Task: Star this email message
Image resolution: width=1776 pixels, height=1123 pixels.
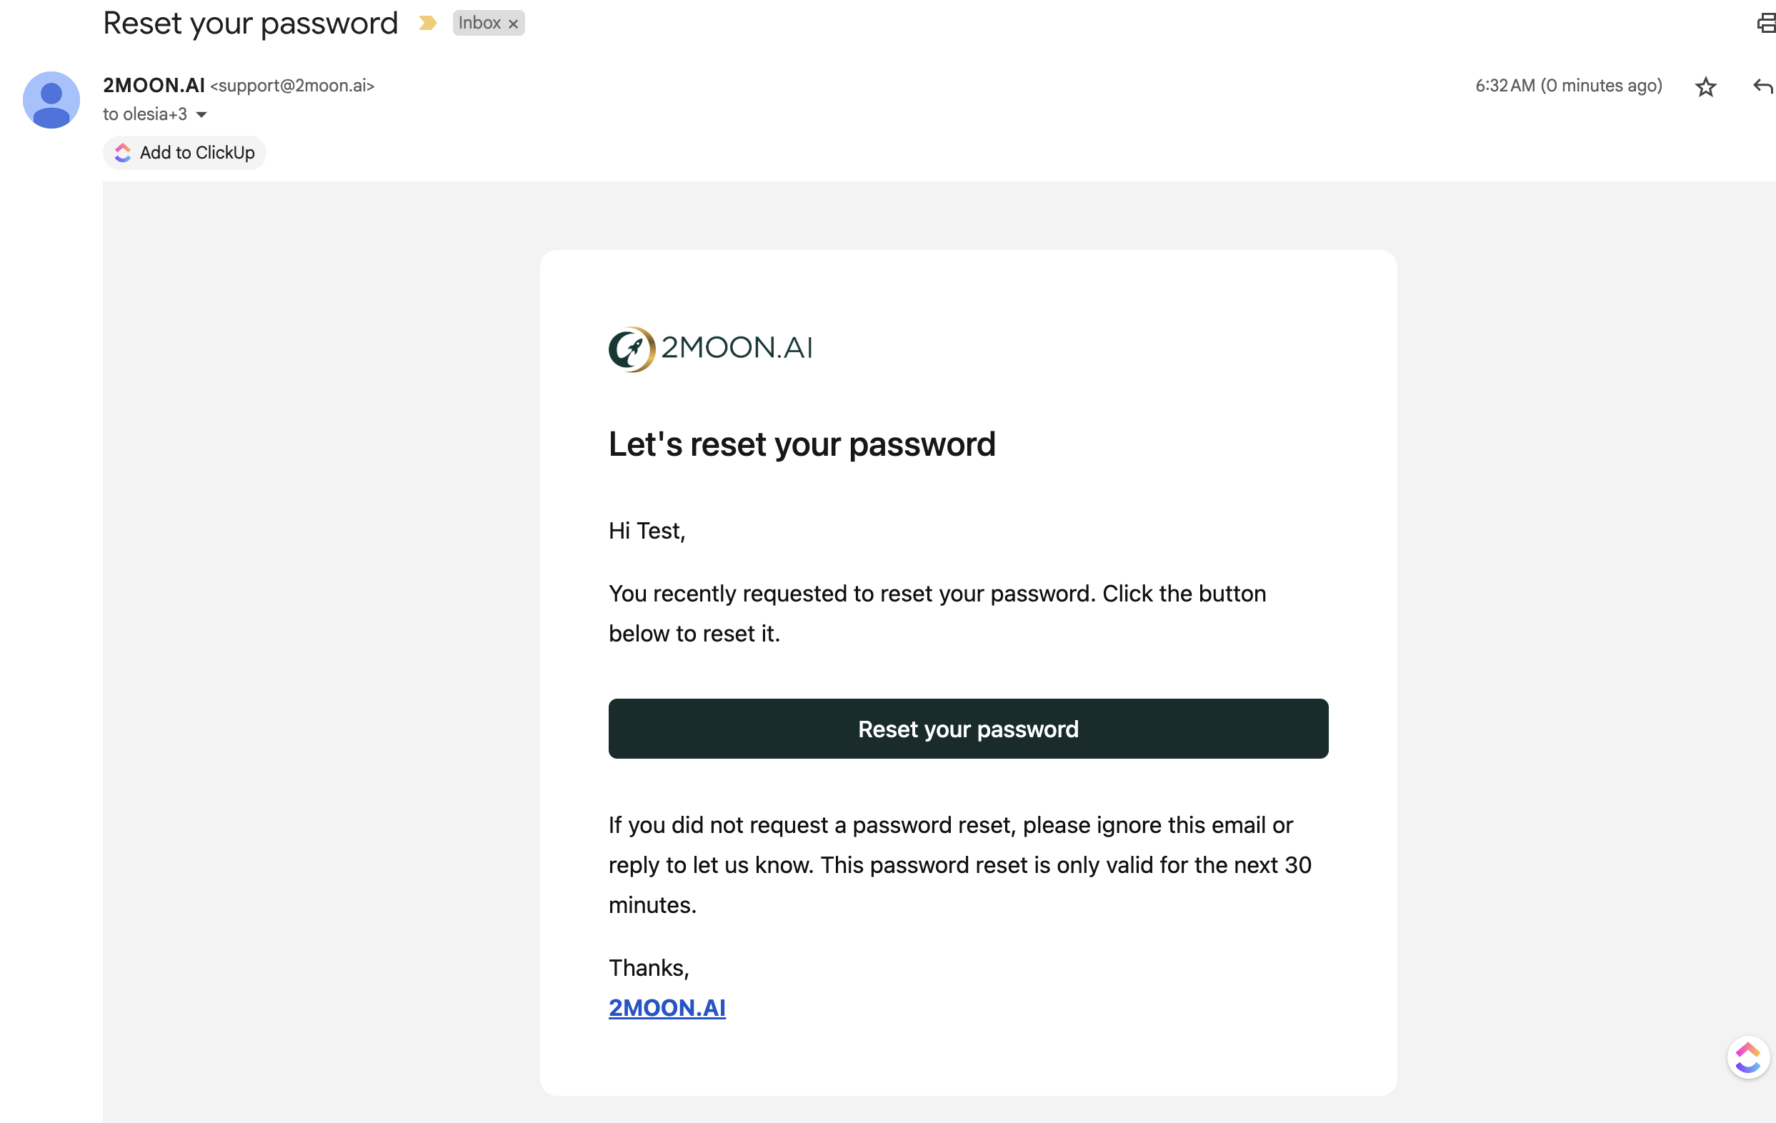Action: 1705,87
